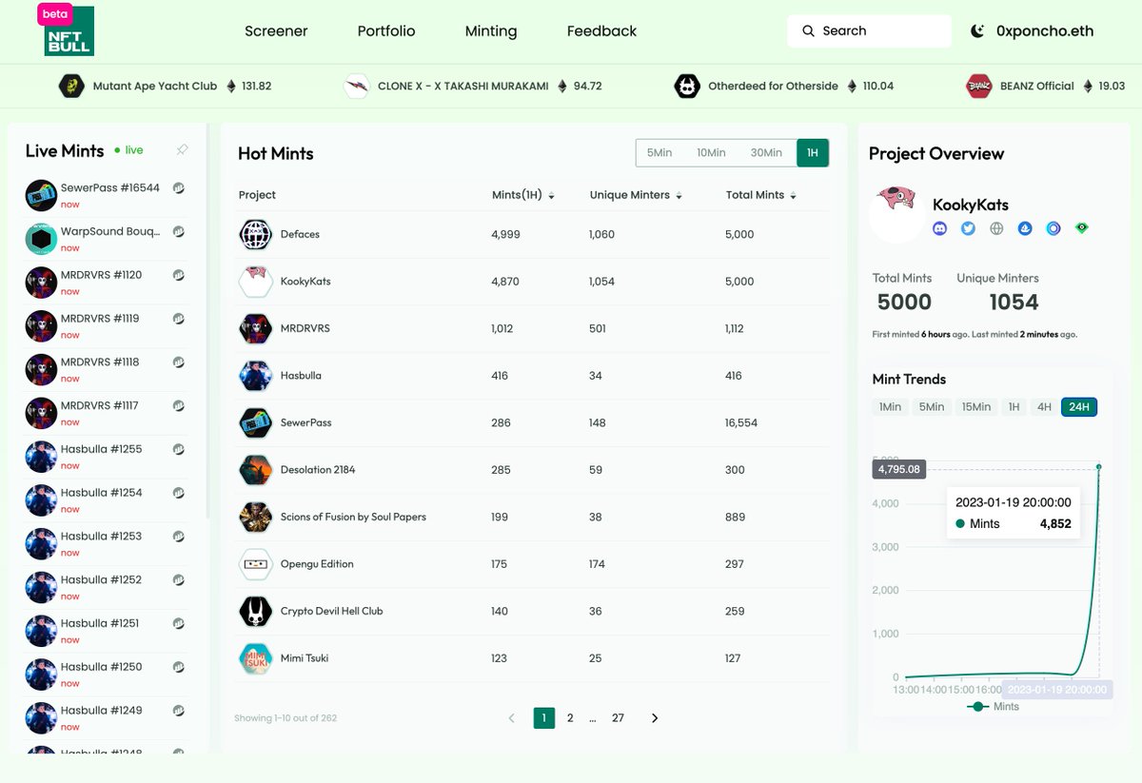Open KookyKats OpenSea page icon
The height and width of the screenshot is (783, 1142).
coord(1025,228)
